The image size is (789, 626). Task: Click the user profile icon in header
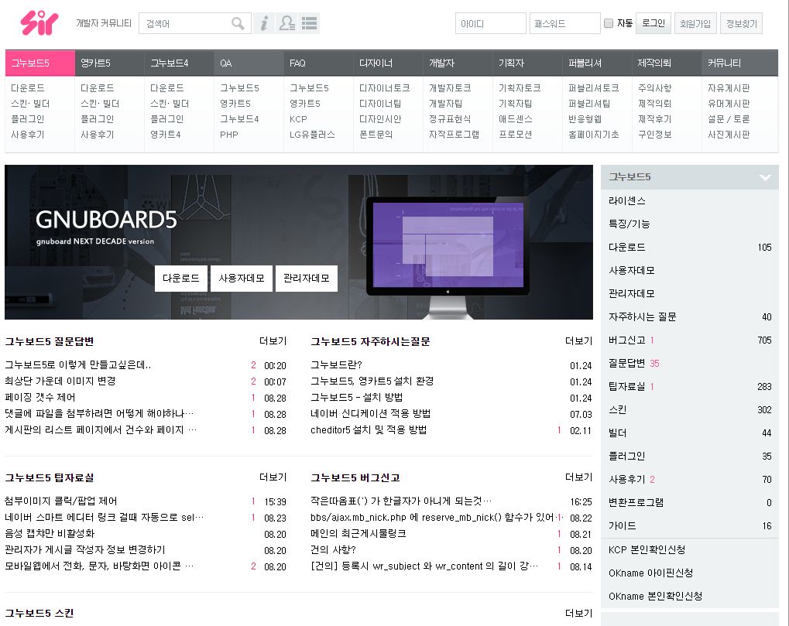click(286, 24)
